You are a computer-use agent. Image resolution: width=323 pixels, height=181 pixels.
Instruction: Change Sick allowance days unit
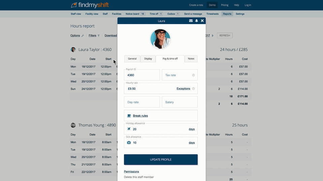[x=192, y=143]
